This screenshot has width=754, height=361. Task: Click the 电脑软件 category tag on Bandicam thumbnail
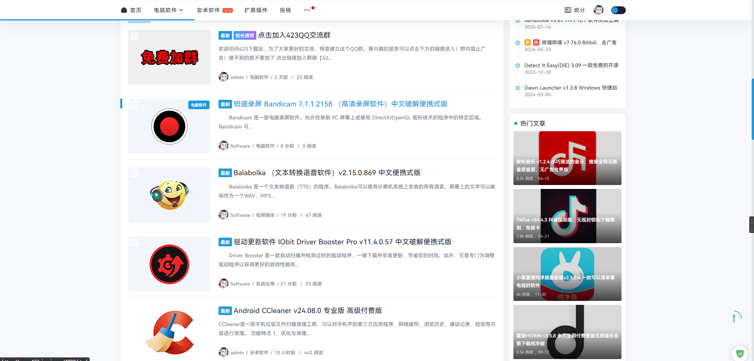tap(199, 105)
